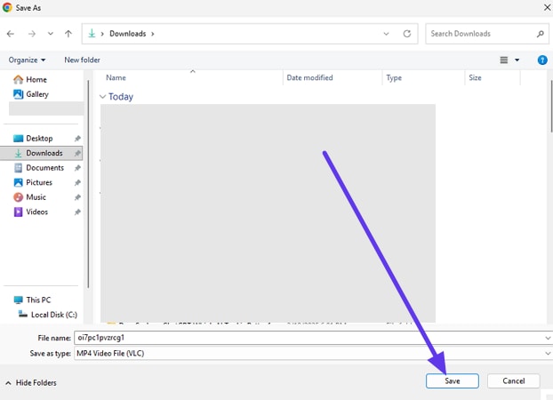Collapse the Today group
The image size is (553, 400).
pos(102,97)
